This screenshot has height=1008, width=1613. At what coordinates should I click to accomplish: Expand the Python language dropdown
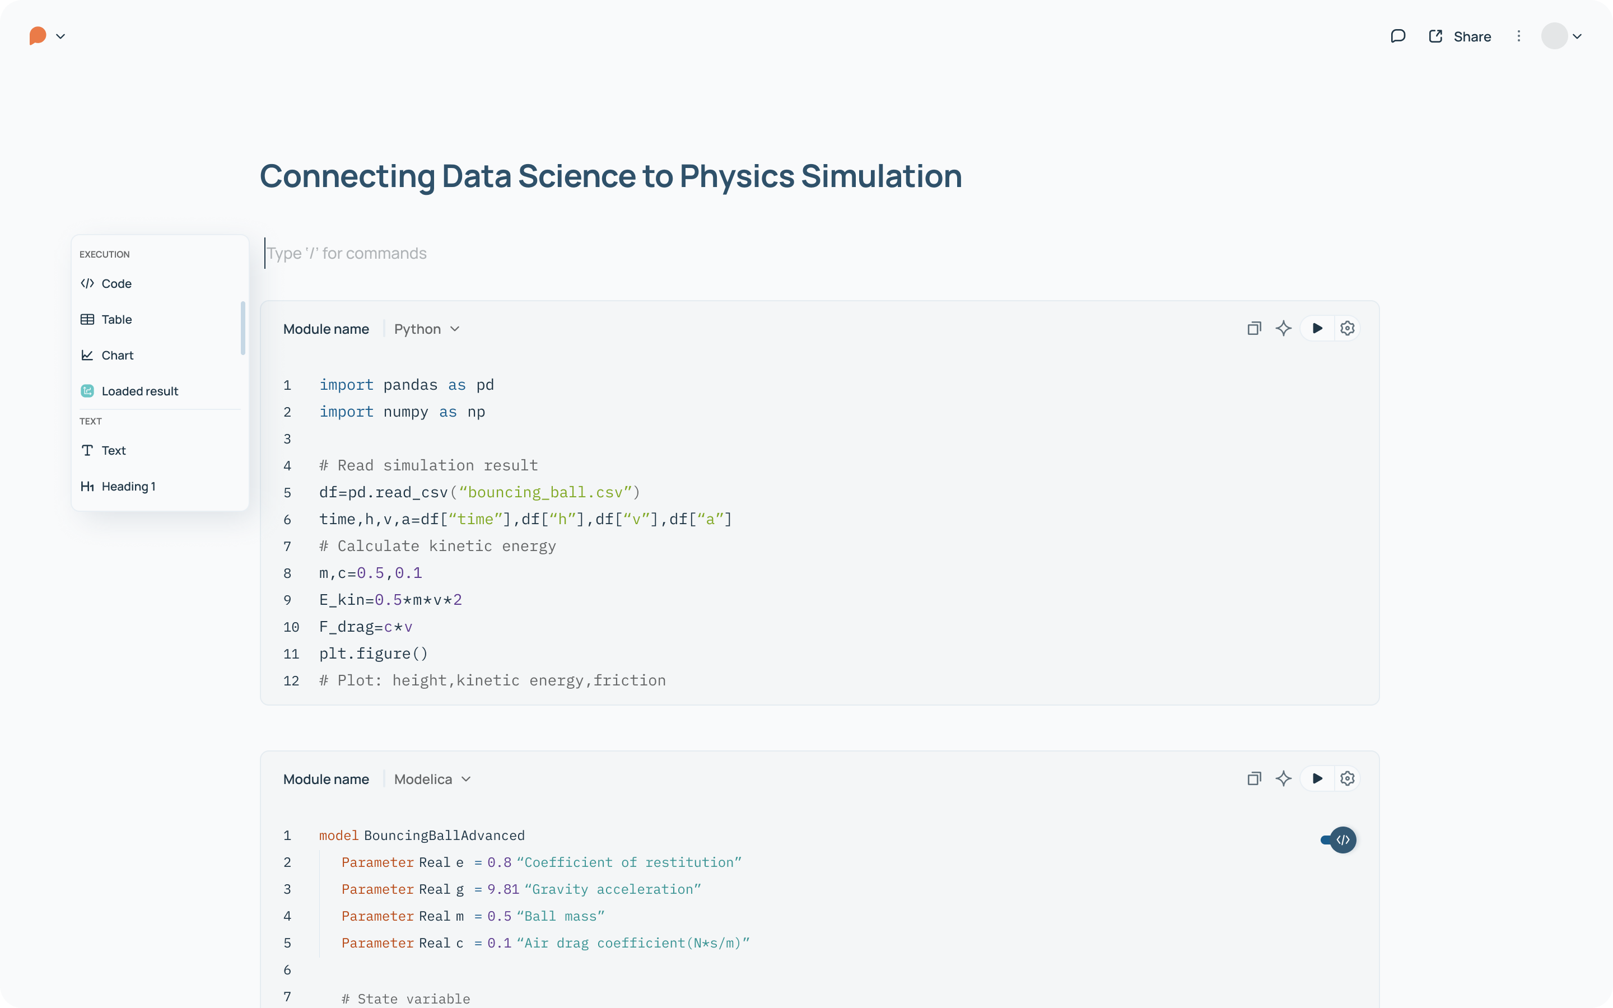(427, 329)
